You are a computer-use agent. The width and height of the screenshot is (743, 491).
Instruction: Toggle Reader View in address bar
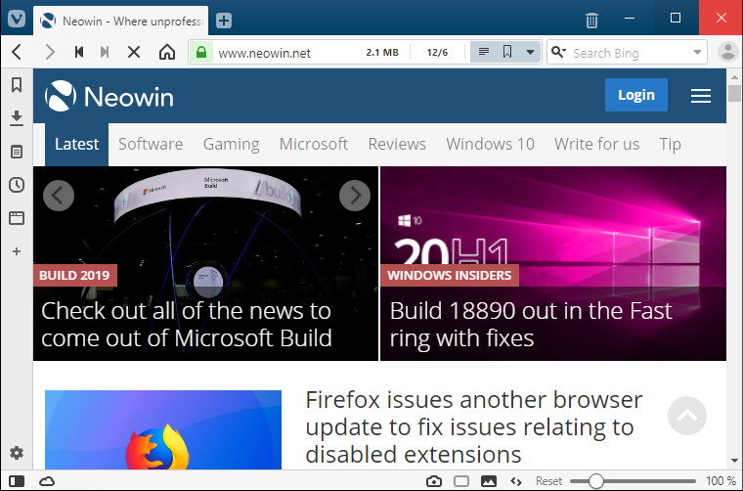(x=483, y=53)
